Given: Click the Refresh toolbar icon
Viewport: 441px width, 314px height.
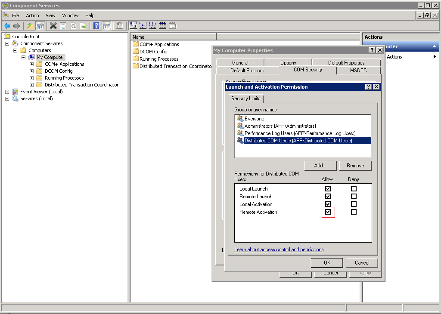Looking at the screenshot, I should (73, 26).
